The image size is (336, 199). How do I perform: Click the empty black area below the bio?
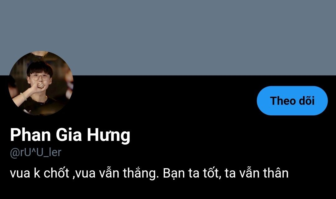[168, 190]
